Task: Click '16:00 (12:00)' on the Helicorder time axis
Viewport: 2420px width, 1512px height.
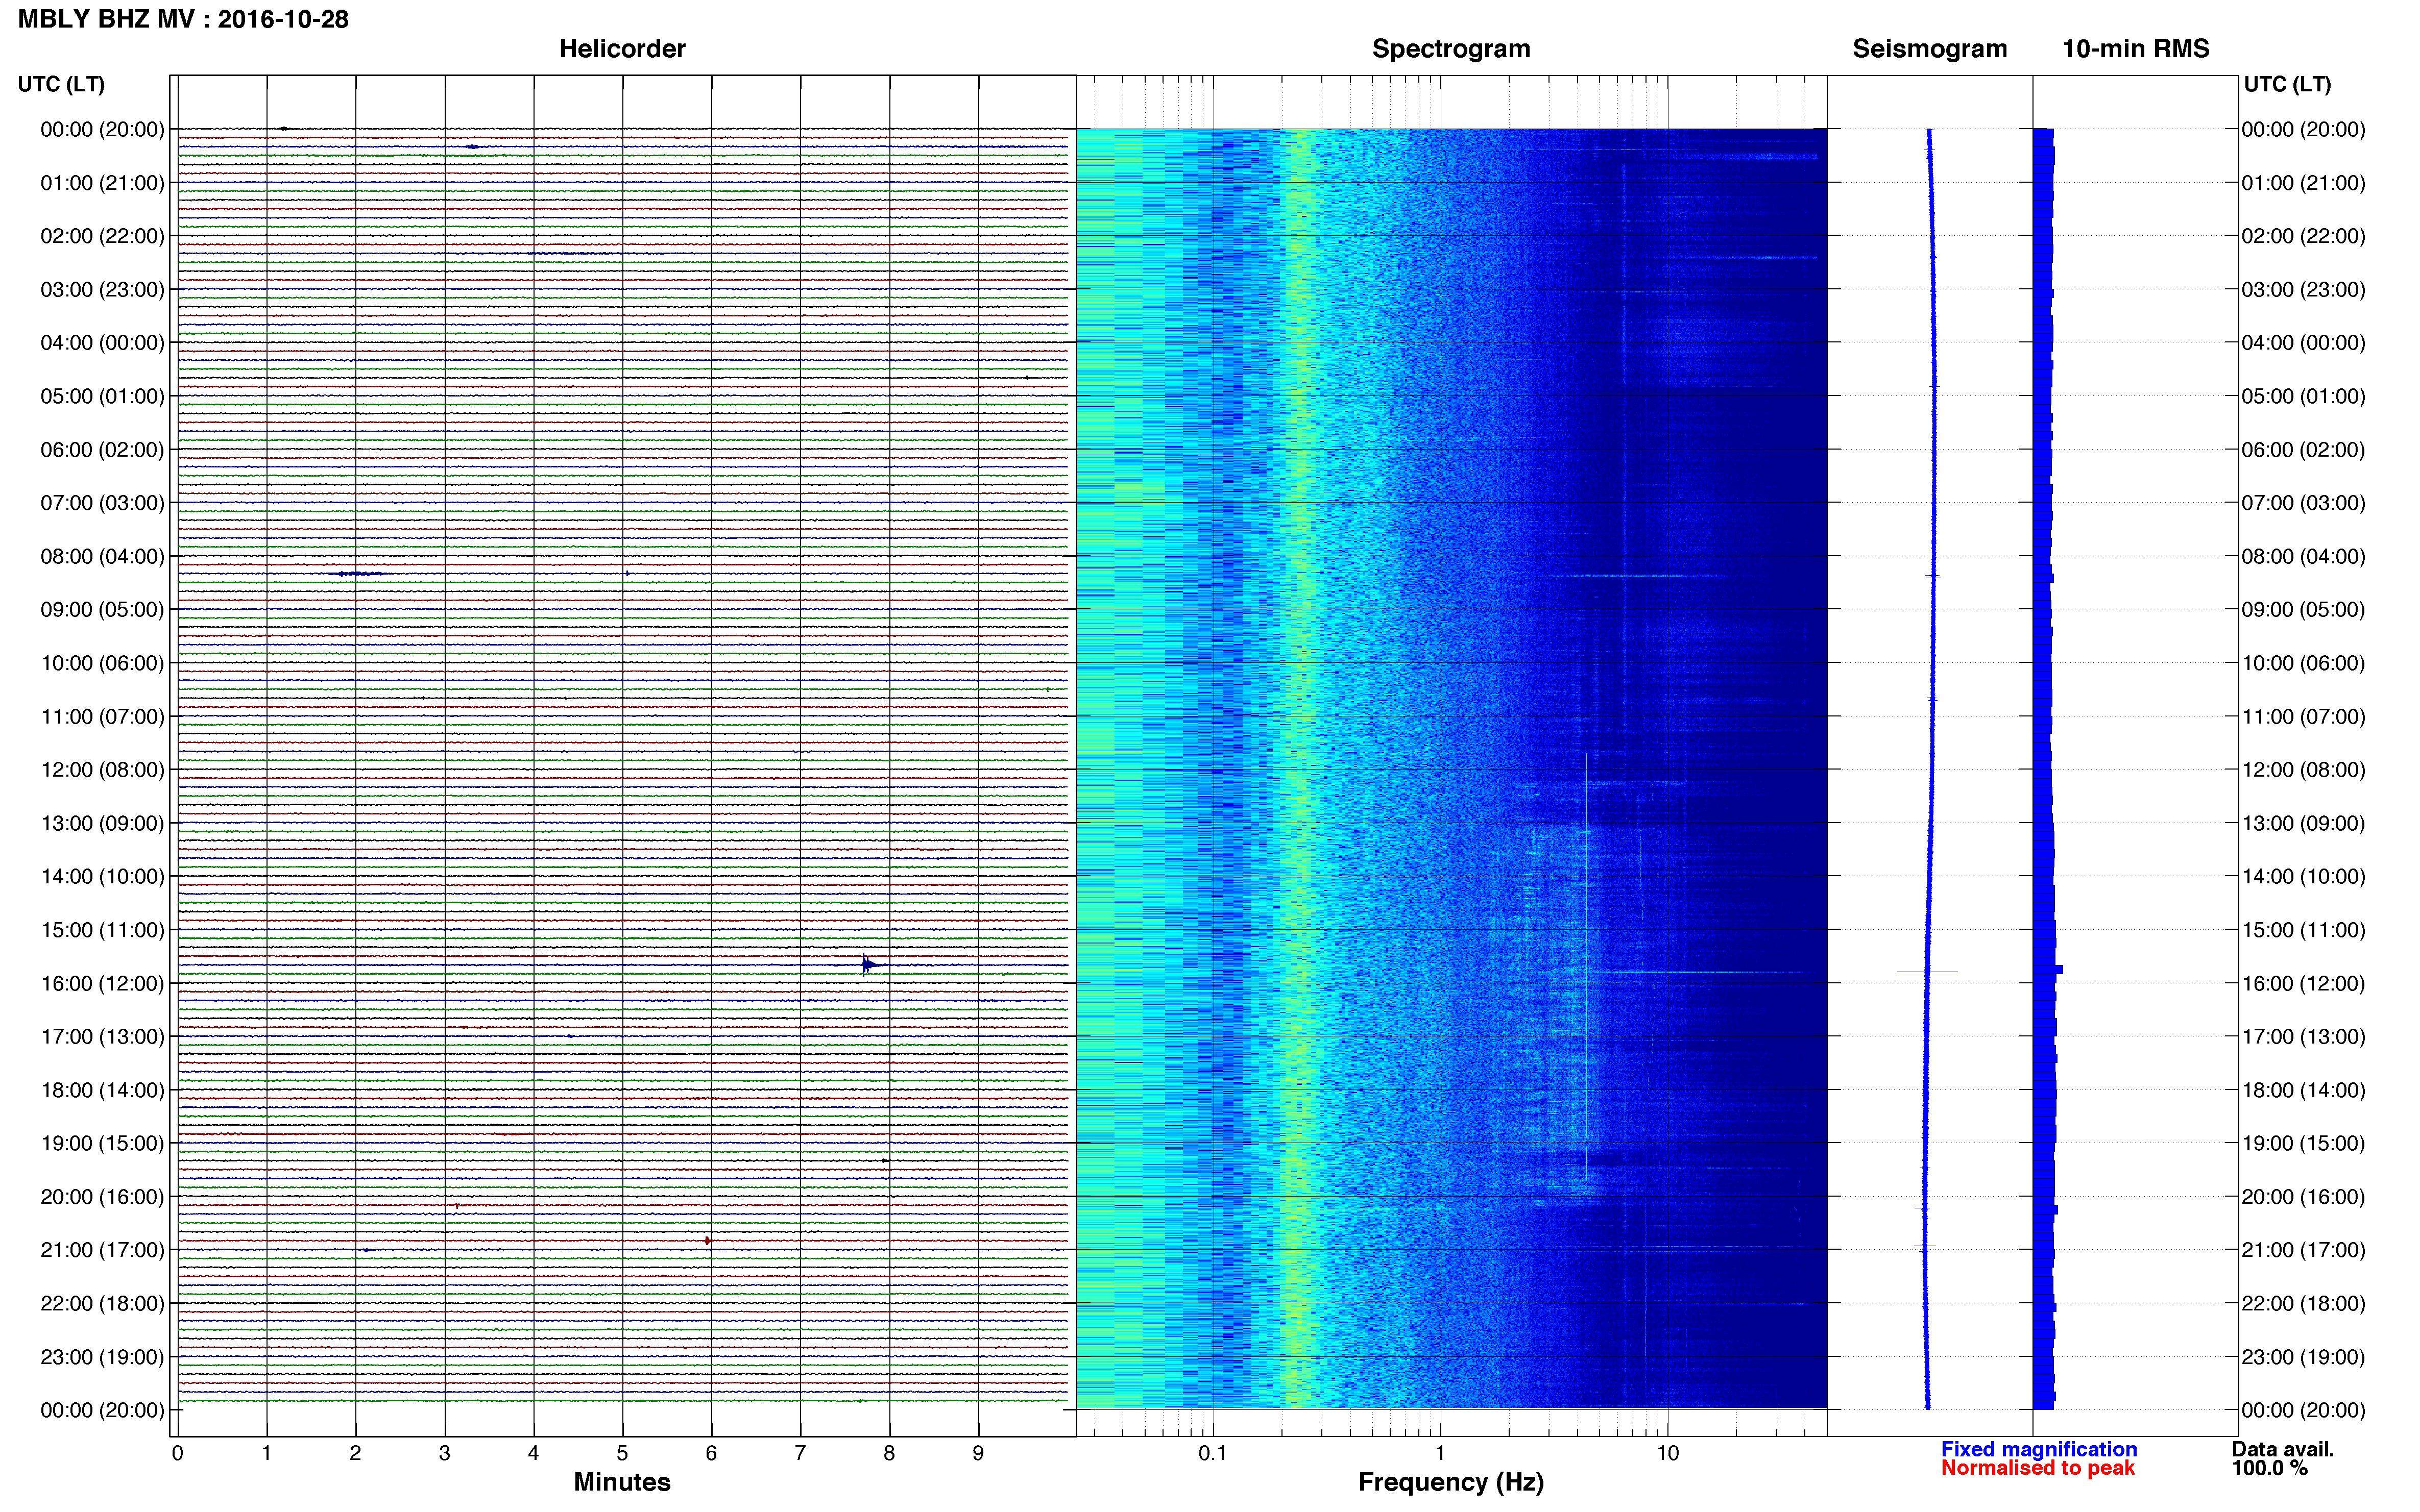Action: [x=102, y=984]
